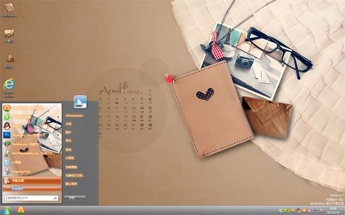Viewport: 345px width, 215px height.
Task: Open 默认程序 in the Start menu
Action: [x=71, y=184]
